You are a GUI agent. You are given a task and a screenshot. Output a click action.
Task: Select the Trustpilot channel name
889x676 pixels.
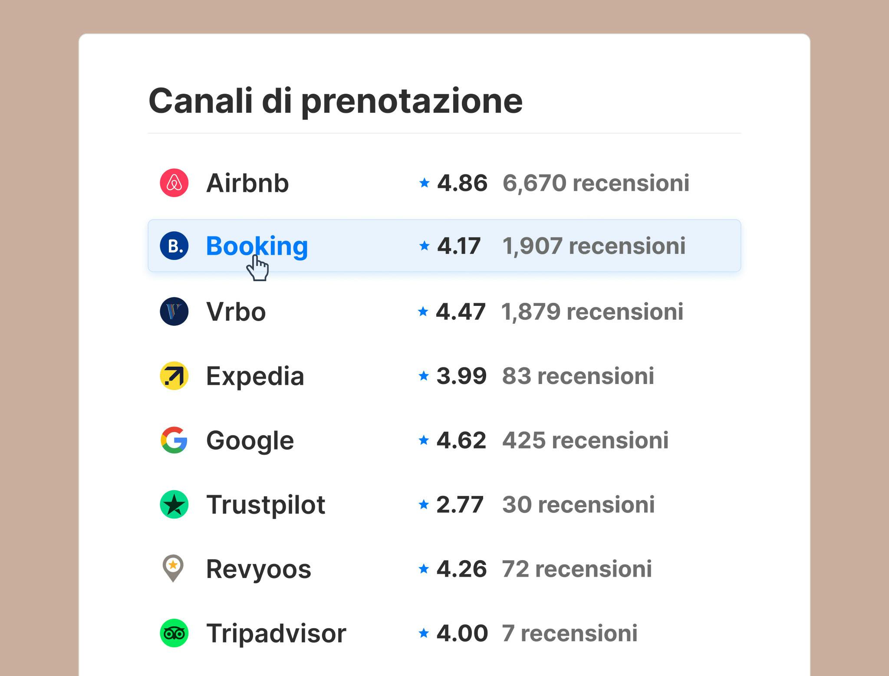click(266, 504)
